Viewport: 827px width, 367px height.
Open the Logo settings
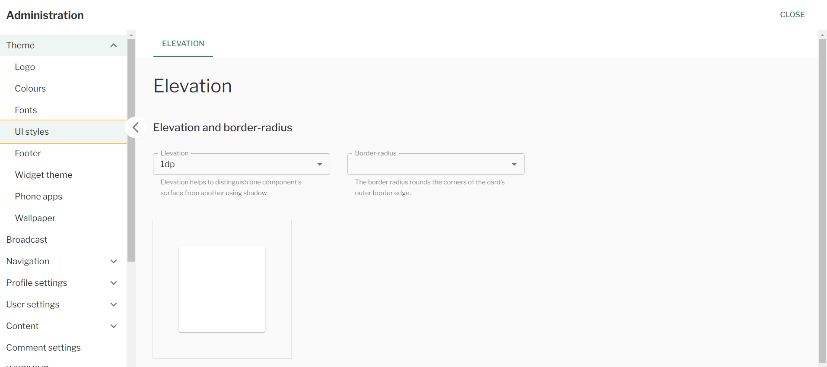pos(25,67)
